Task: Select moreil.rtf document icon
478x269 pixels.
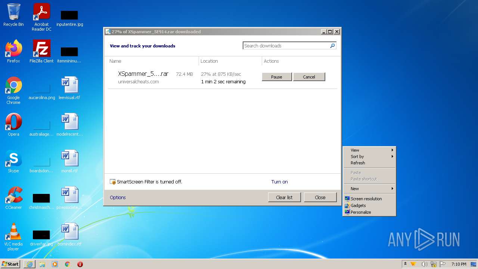Action: (69, 161)
